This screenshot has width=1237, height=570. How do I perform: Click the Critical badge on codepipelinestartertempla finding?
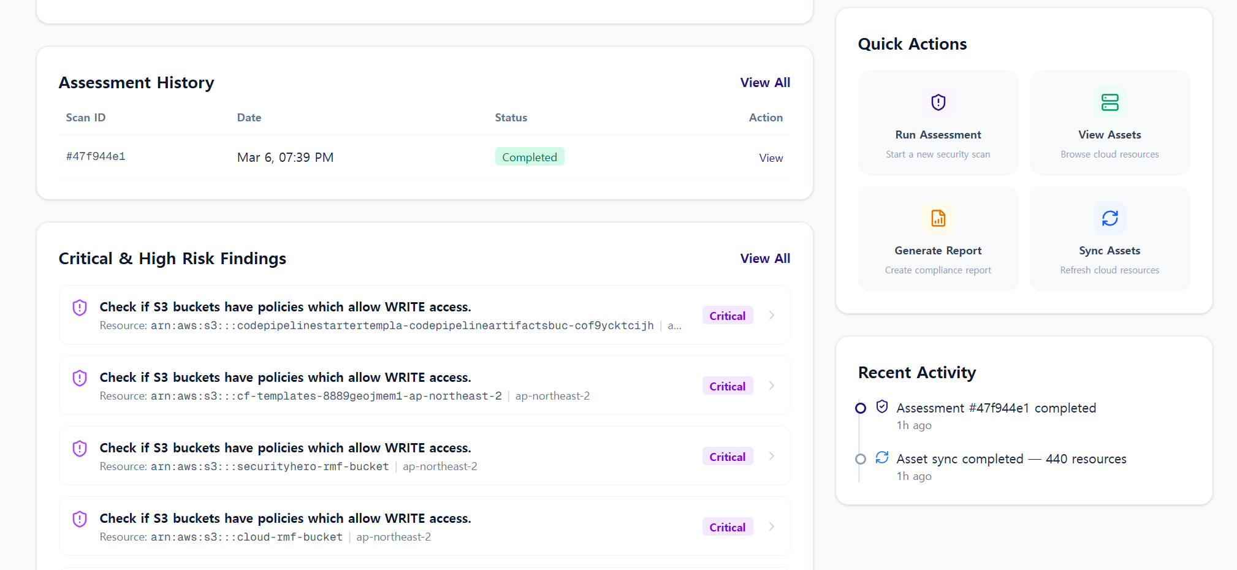(x=728, y=316)
